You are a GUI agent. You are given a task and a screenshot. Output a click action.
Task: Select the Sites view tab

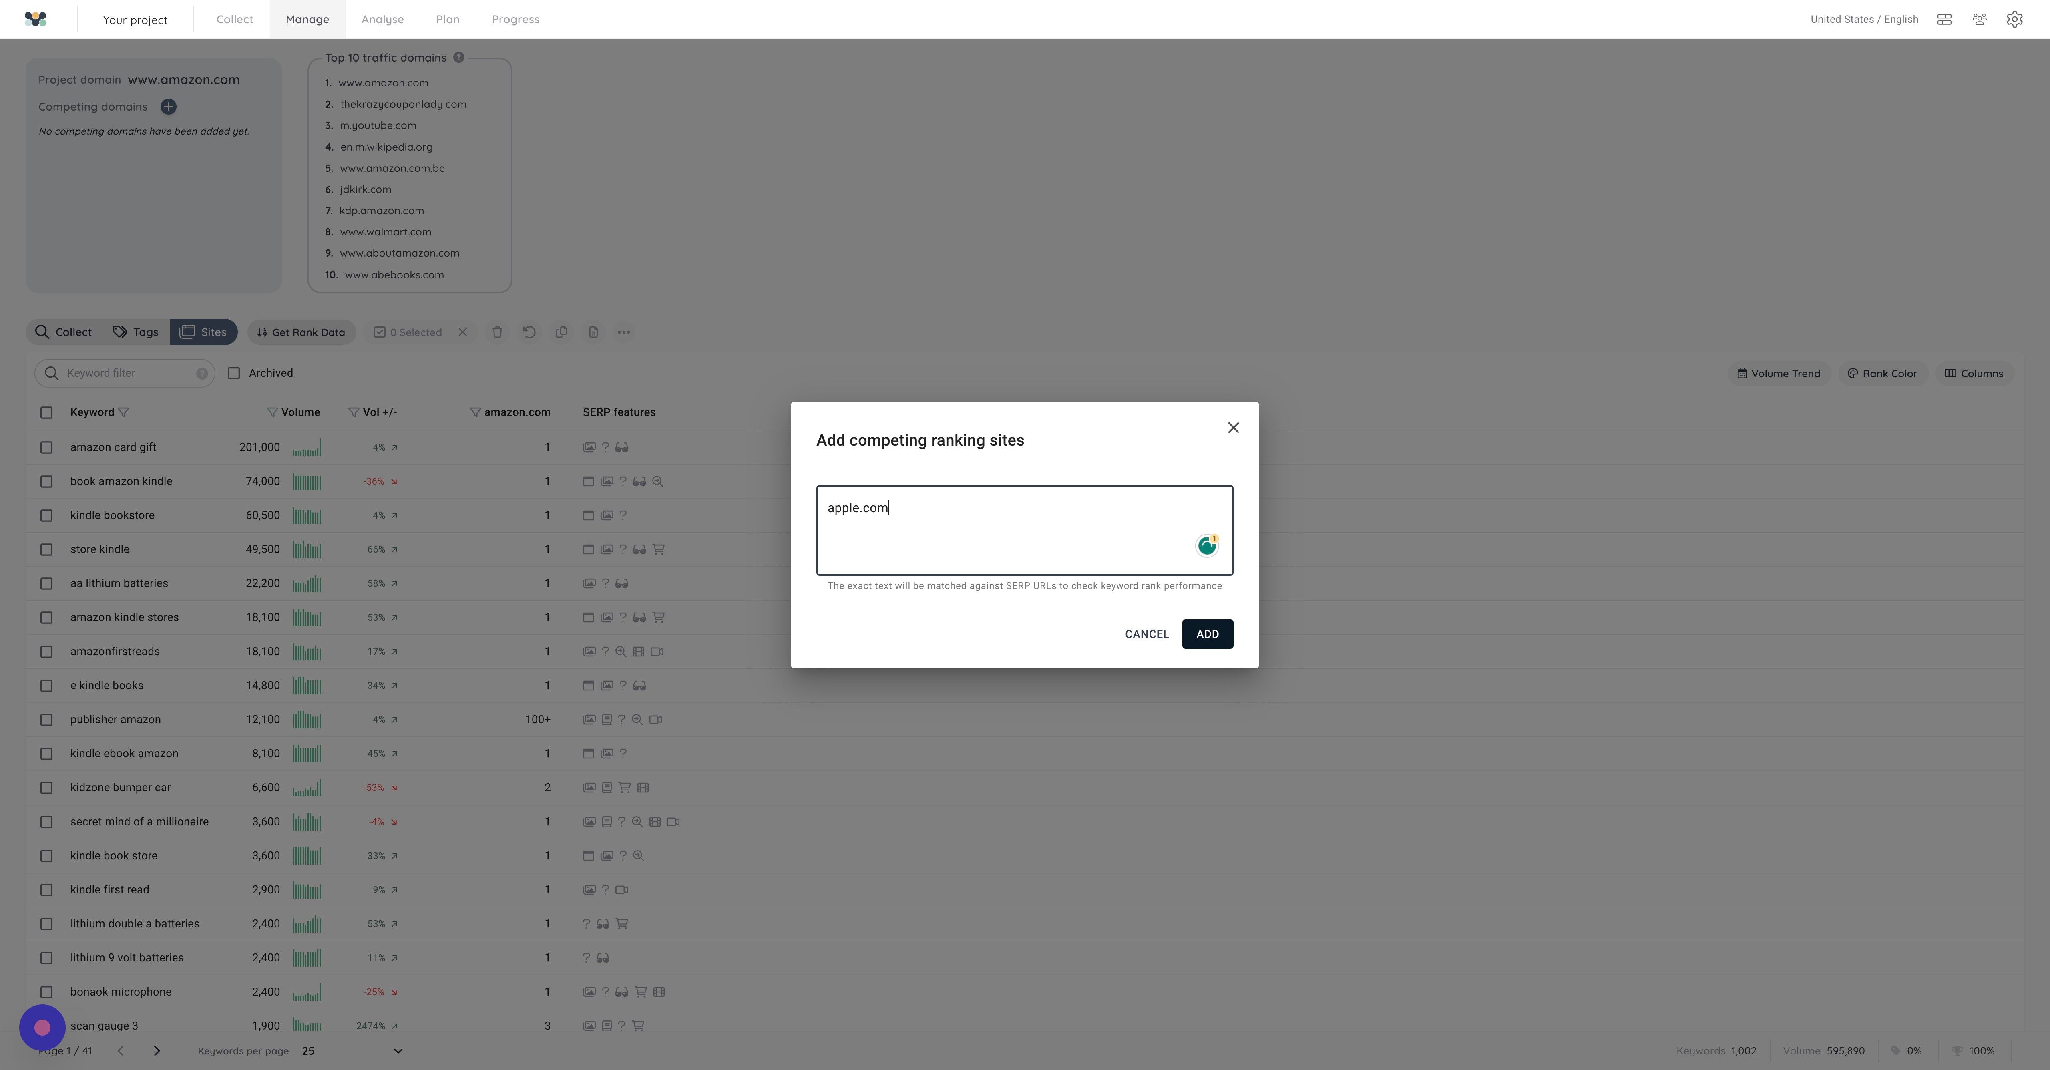click(x=204, y=332)
